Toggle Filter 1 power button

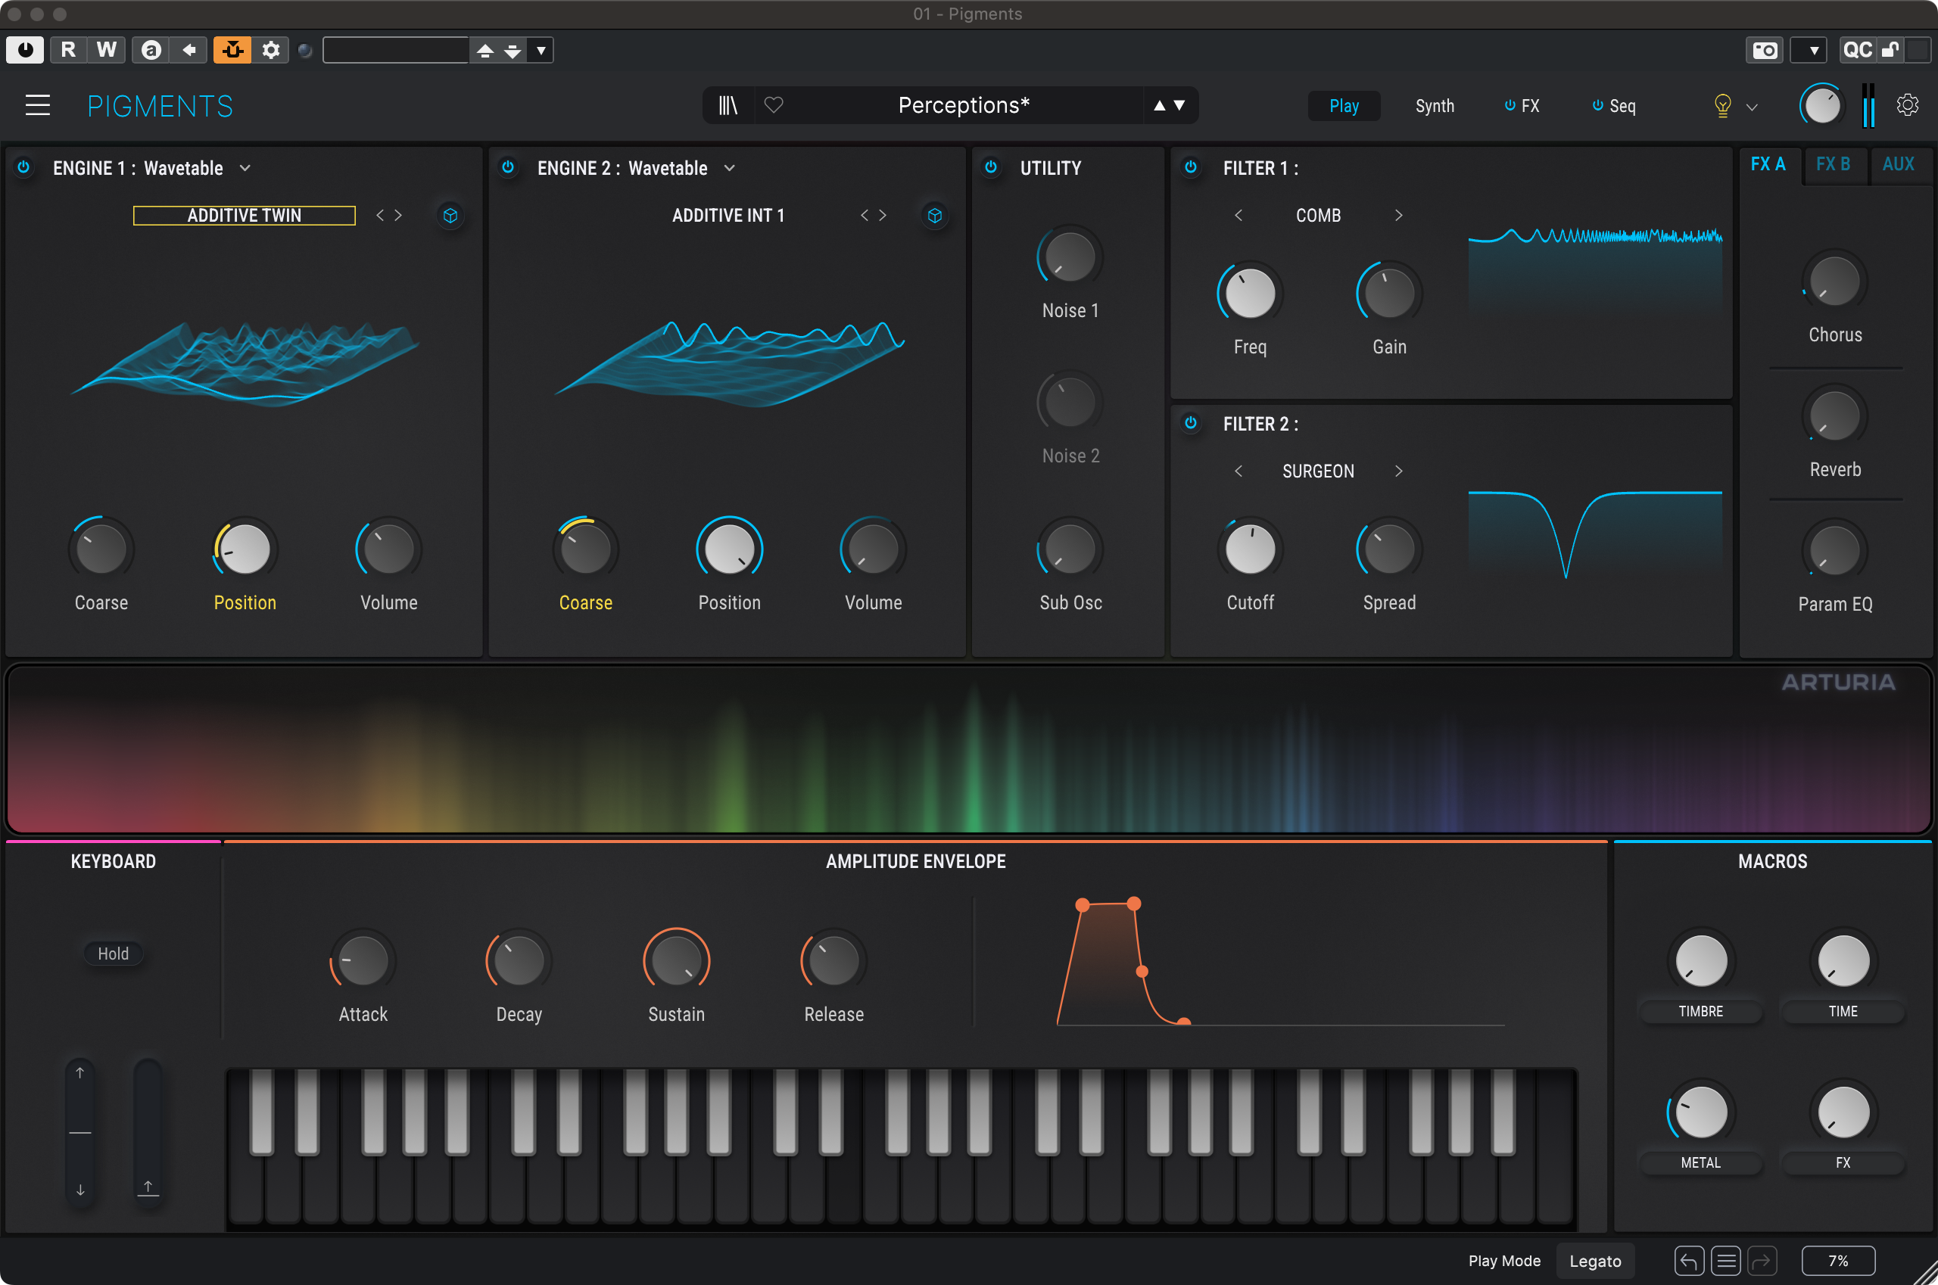pos(1190,167)
